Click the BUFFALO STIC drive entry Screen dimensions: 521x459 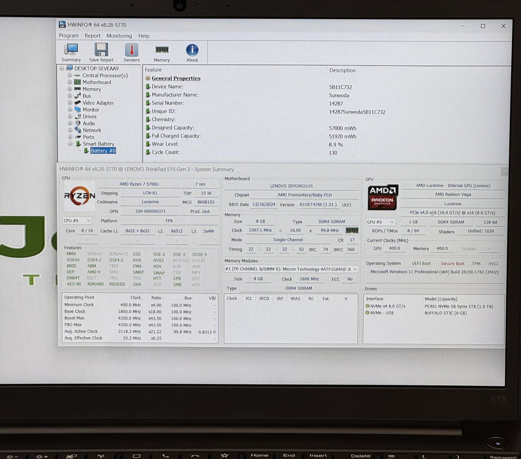coord(445,313)
